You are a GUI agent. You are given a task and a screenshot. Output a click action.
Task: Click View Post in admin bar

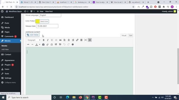tap(49, 11)
